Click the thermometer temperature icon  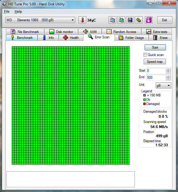pos(82,20)
